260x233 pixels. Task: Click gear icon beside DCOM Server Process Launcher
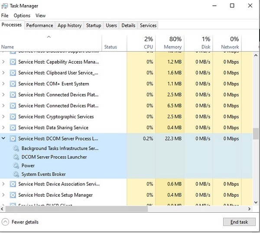pyautogui.click(x=16, y=157)
